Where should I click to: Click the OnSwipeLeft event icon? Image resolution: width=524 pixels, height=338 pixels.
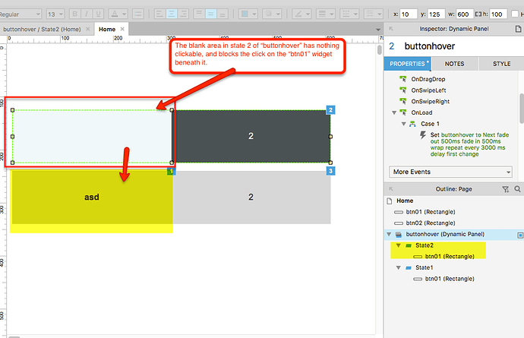pyautogui.click(x=404, y=90)
